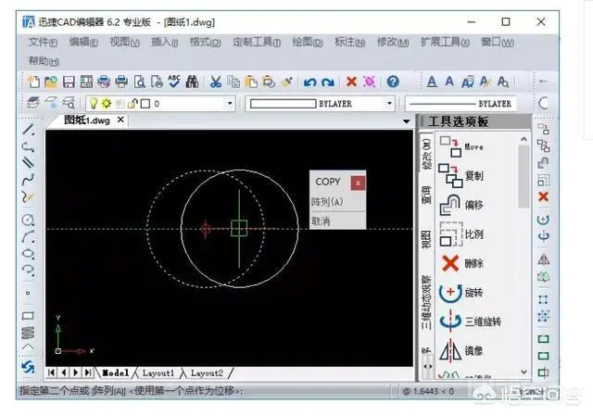
Task: Open the layer dropdown showing 0
Action: click(x=230, y=104)
